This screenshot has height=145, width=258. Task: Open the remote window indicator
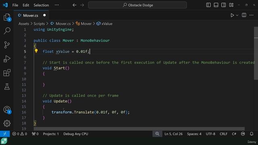5,134
